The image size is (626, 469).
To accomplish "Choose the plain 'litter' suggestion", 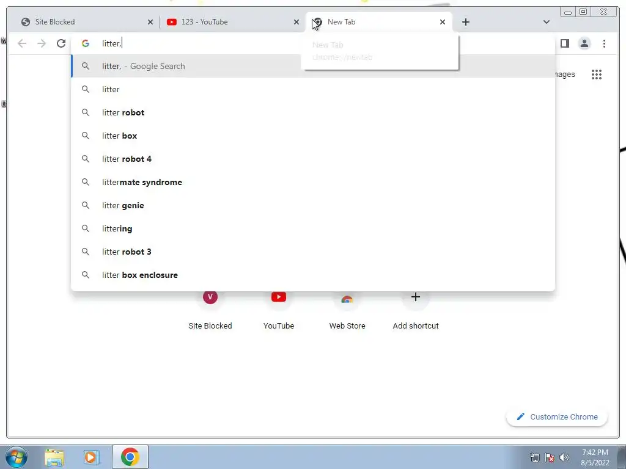I will pyautogui.click(x=313, y=89).
